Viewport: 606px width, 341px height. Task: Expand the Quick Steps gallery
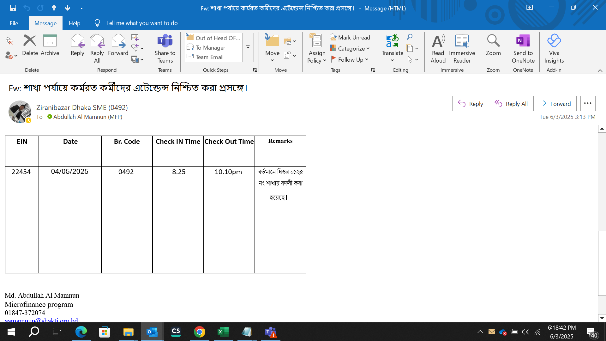[x=248, y=47]
